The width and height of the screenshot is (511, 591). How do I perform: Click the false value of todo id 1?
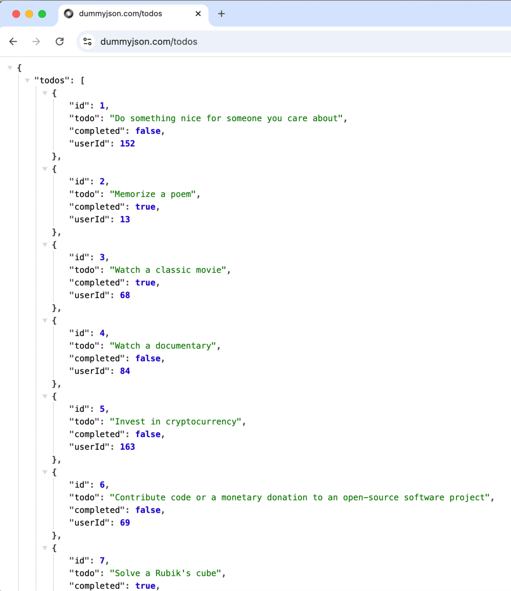(x=148, y=131)
